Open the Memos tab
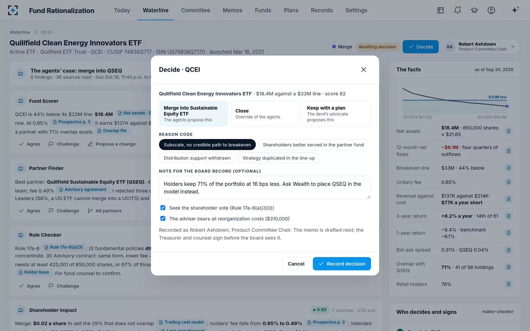This screenshot has width=530, height=331. click(x=233, y=10)
